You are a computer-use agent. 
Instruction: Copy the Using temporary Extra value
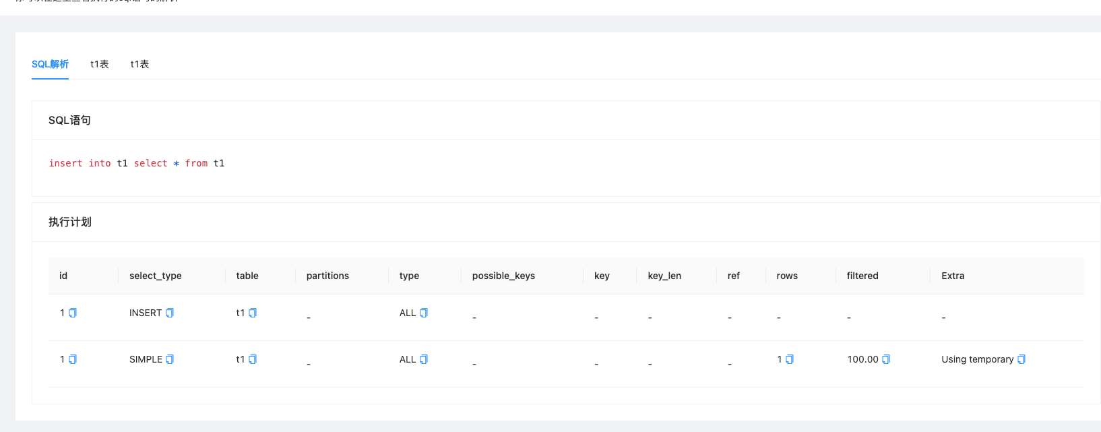click(1021, 359)
